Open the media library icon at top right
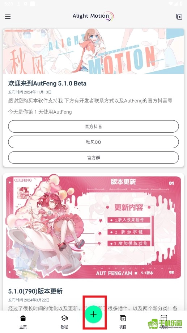Screen dimensions: 187x333 (x=179, y=17)
